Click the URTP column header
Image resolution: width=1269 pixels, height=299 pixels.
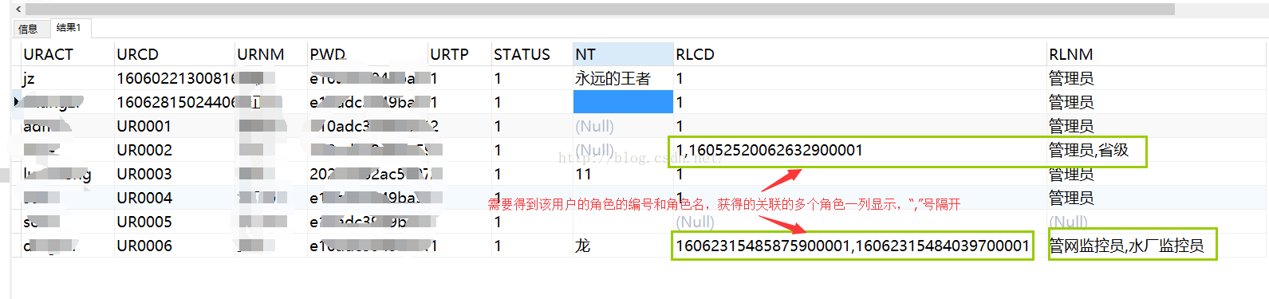(459, 54)
